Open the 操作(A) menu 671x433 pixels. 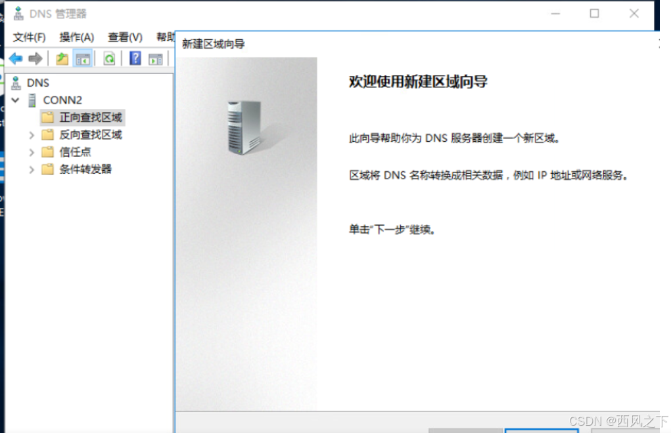point(76,37)
